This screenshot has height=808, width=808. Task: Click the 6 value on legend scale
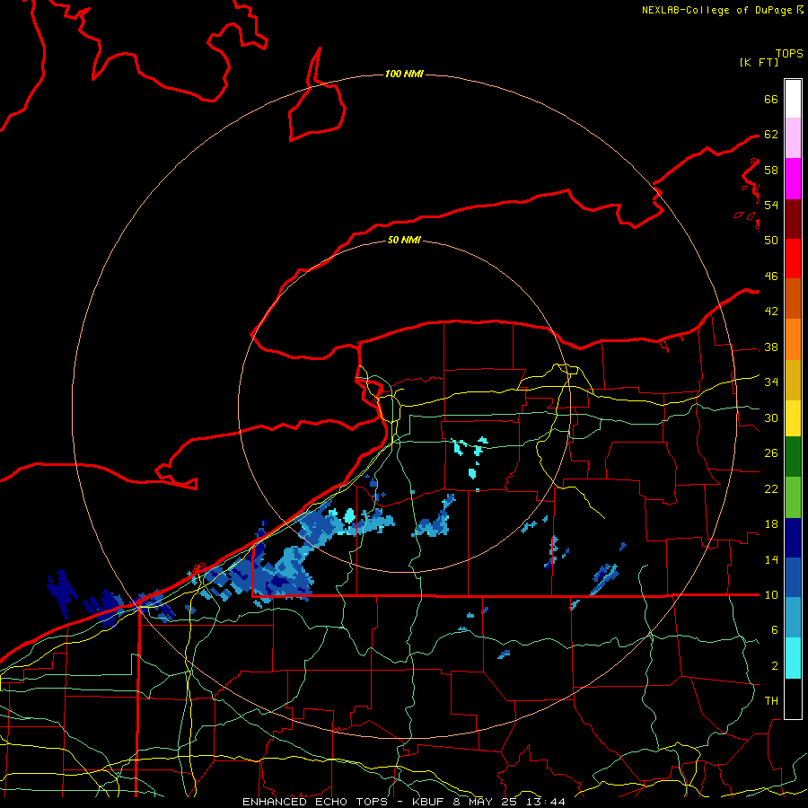click(774, 629)
